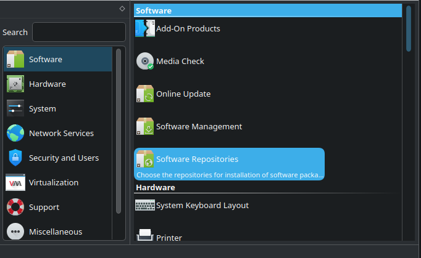Click the Add-On Products icon
This screenshot has height=258, width=421.
click(145, 28)
